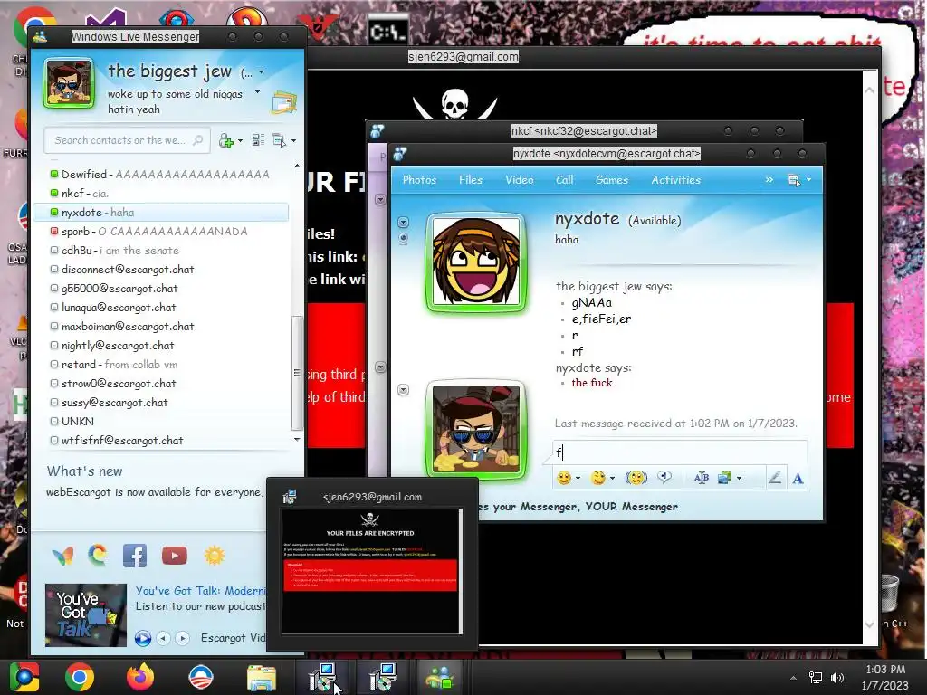Go to previous Escargot video
This screenshot has width=927, height=695.
[164, 638]
